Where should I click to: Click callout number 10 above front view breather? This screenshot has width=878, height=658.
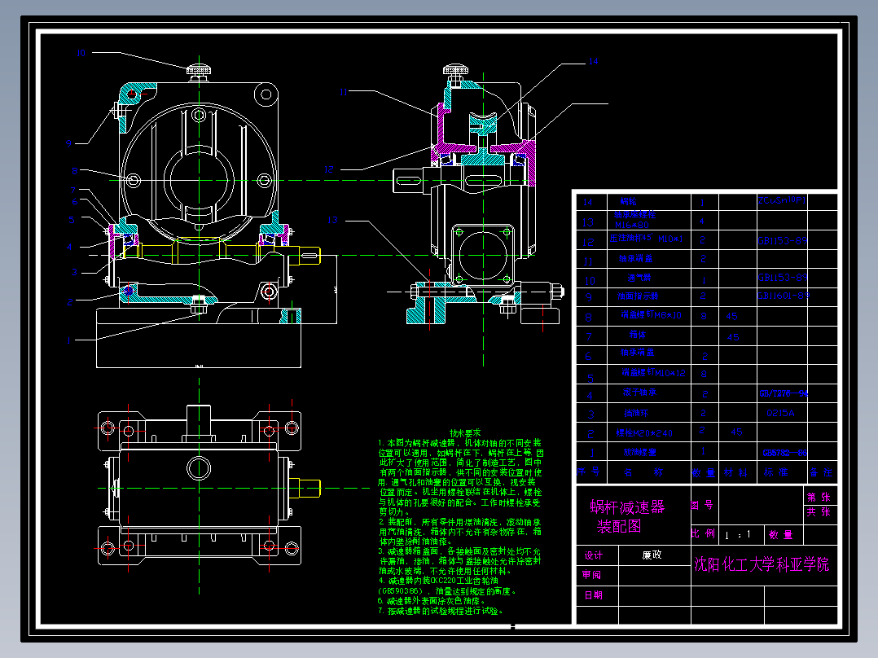(x=81, y=53)
